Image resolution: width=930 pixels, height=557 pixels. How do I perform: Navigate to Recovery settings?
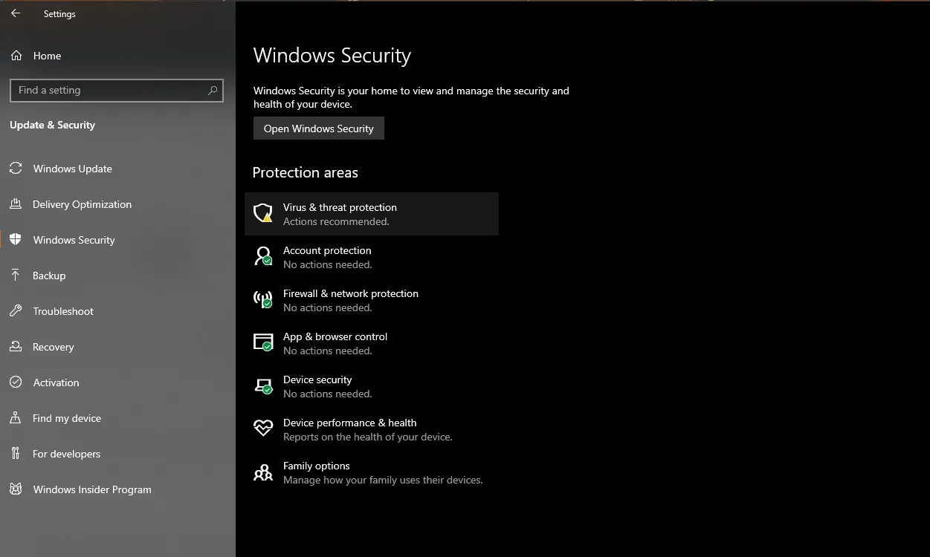[x=53, y=347]
